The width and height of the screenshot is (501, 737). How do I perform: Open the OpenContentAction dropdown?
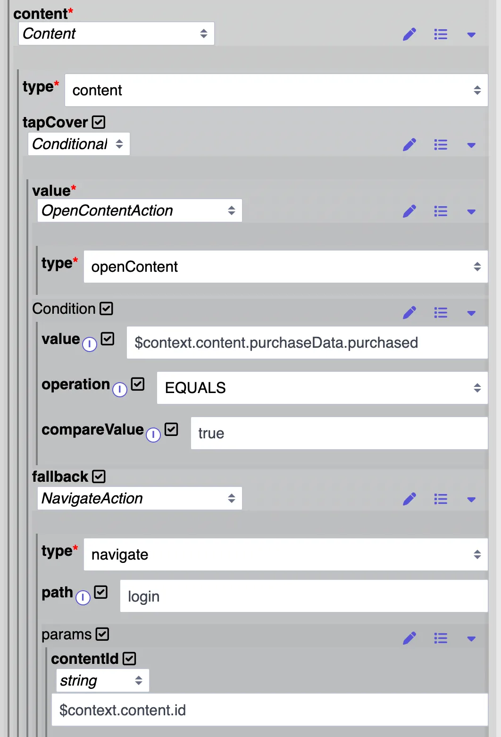140,210
